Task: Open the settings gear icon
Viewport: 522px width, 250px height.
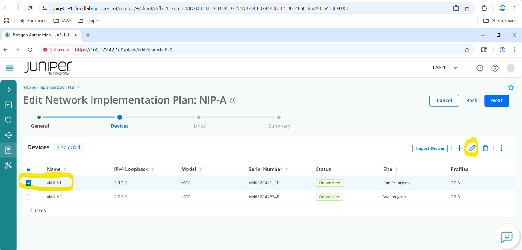Action: (480, 68)
